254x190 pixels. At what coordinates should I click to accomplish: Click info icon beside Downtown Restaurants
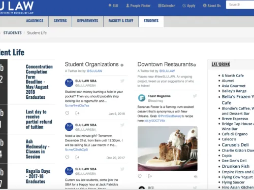pos(195,65)
